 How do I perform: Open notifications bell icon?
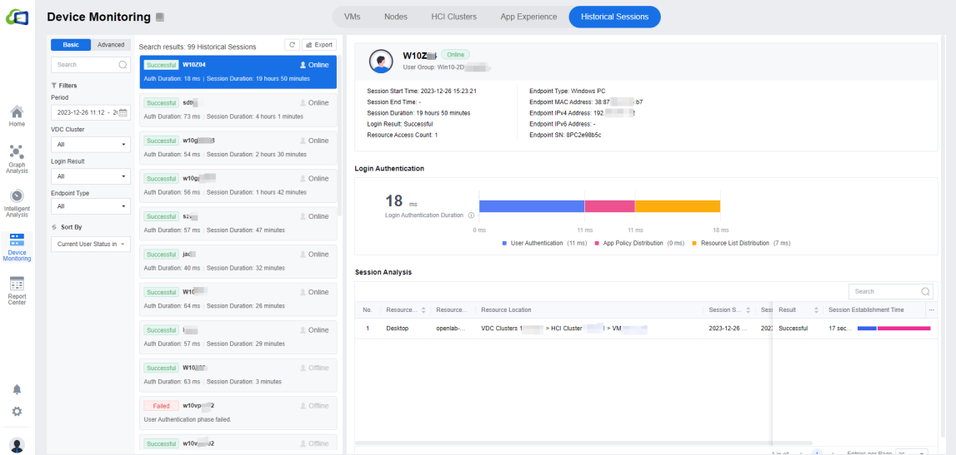click(17, 389)
